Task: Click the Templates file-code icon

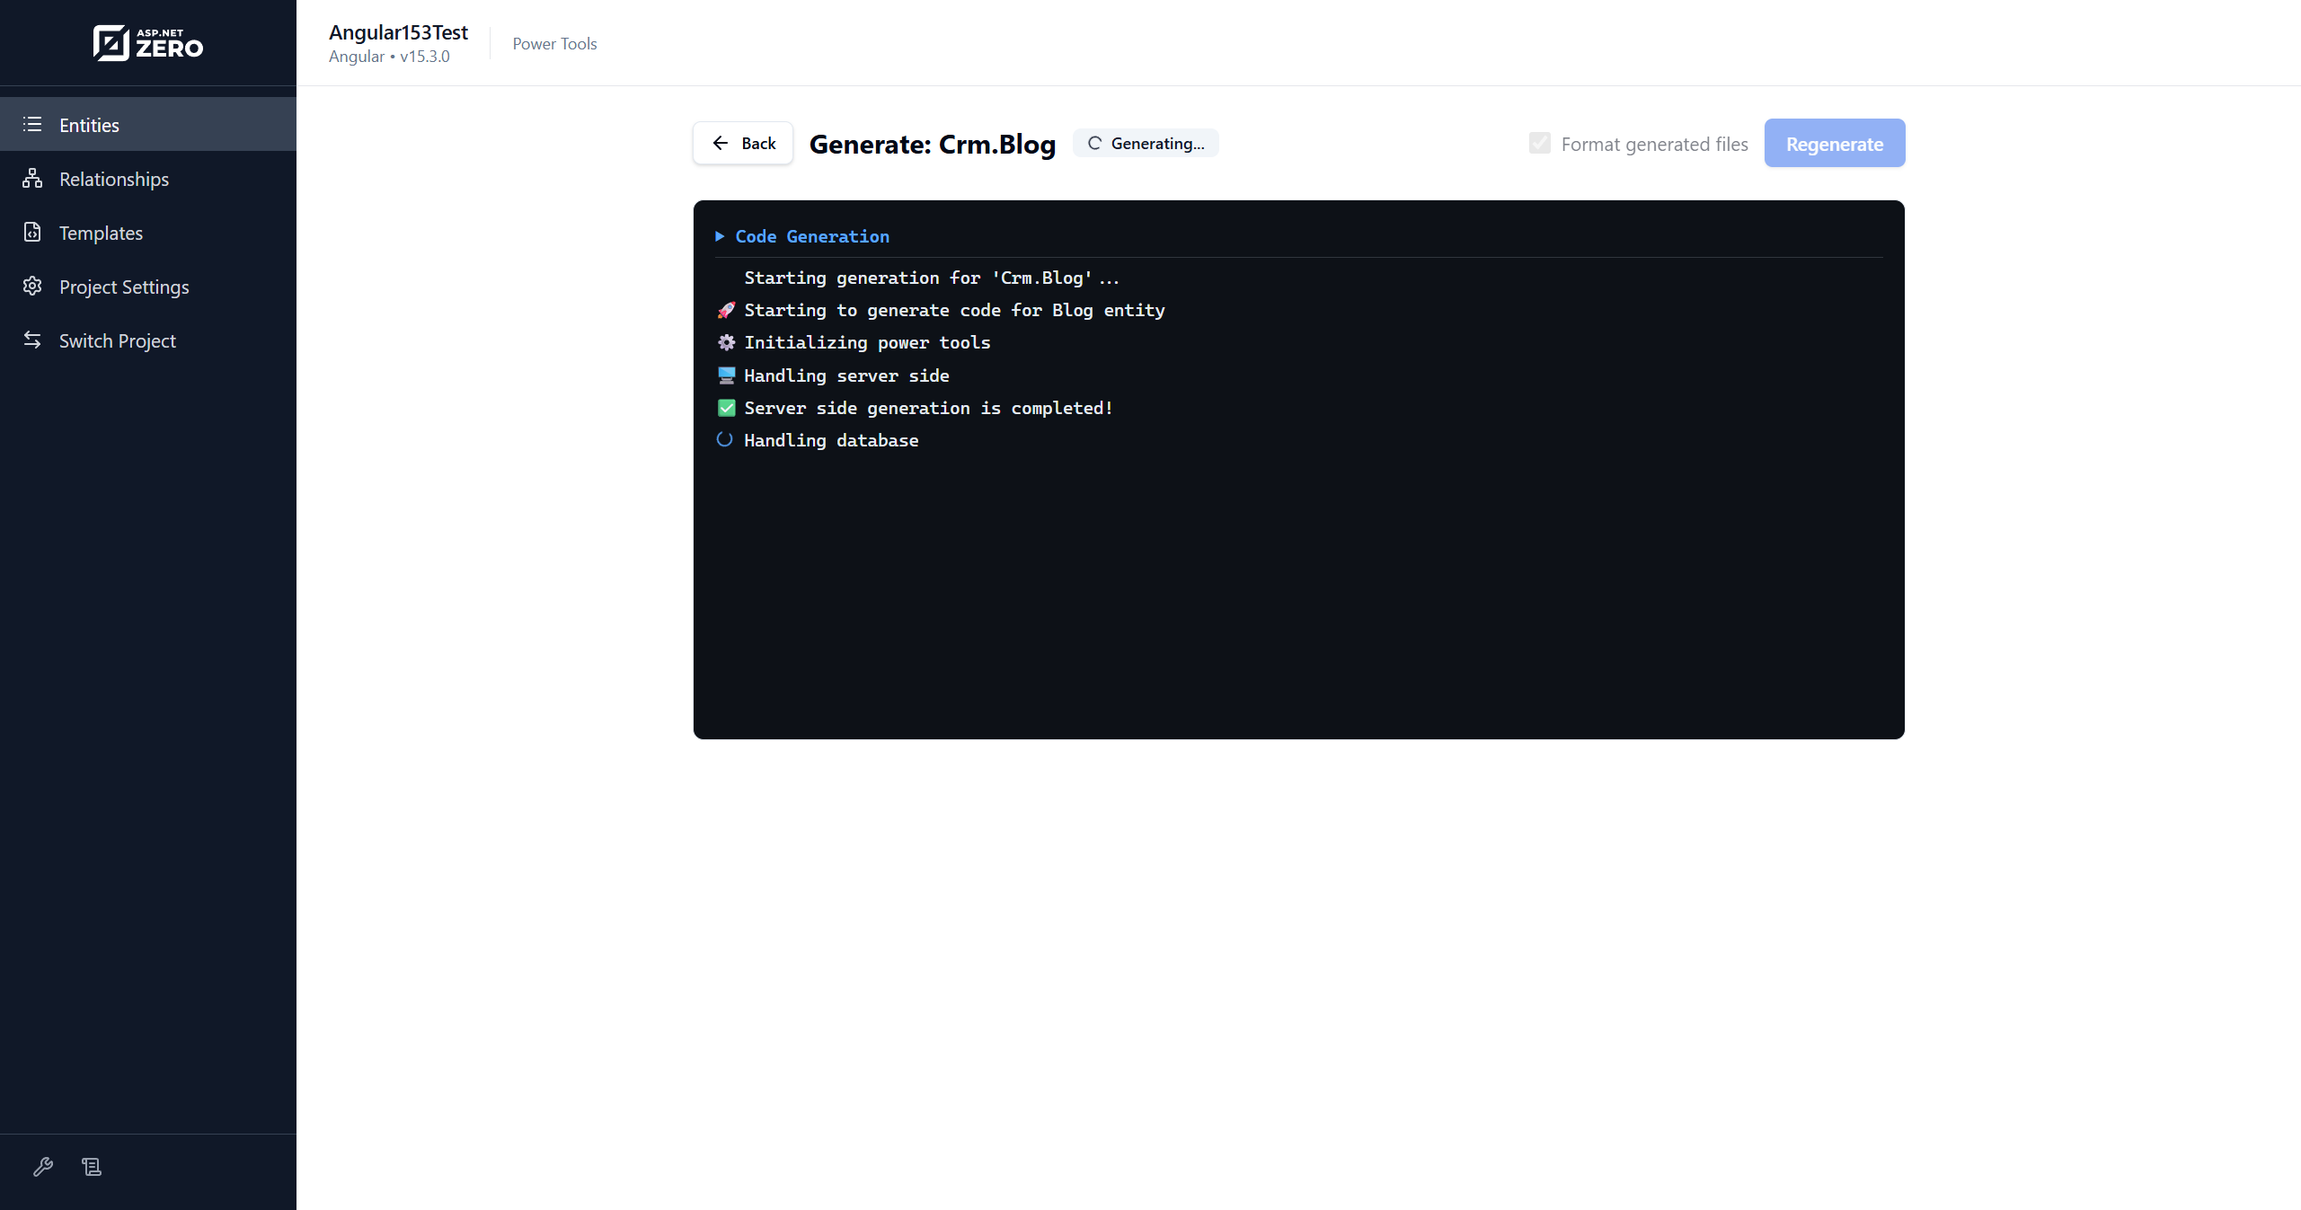Action: 32,233
